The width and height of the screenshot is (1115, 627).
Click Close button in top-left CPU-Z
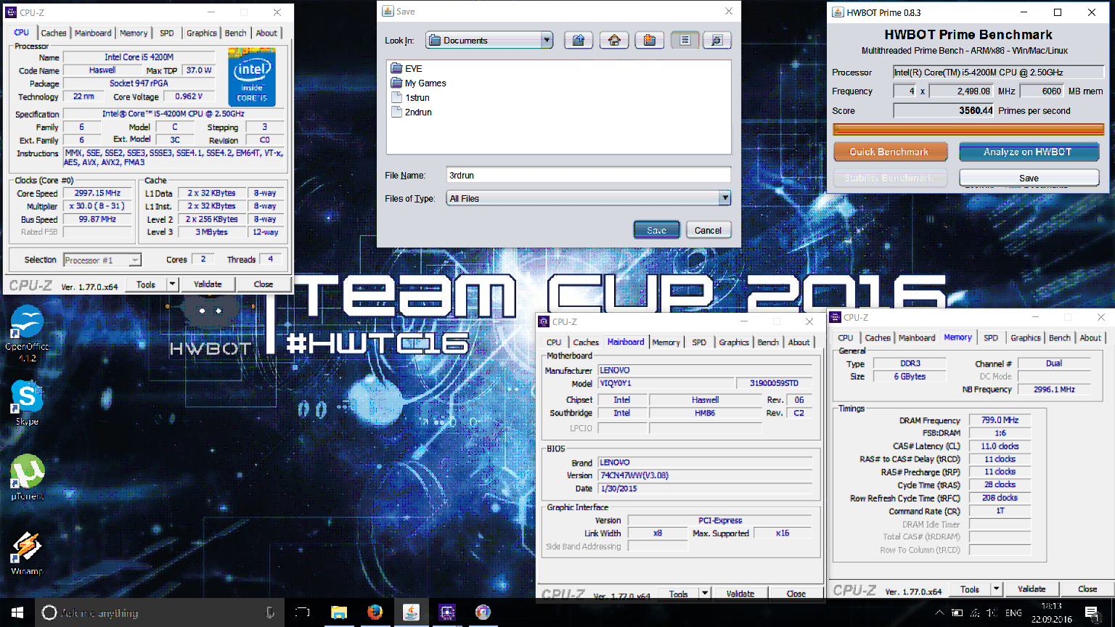tap(264, 284)
